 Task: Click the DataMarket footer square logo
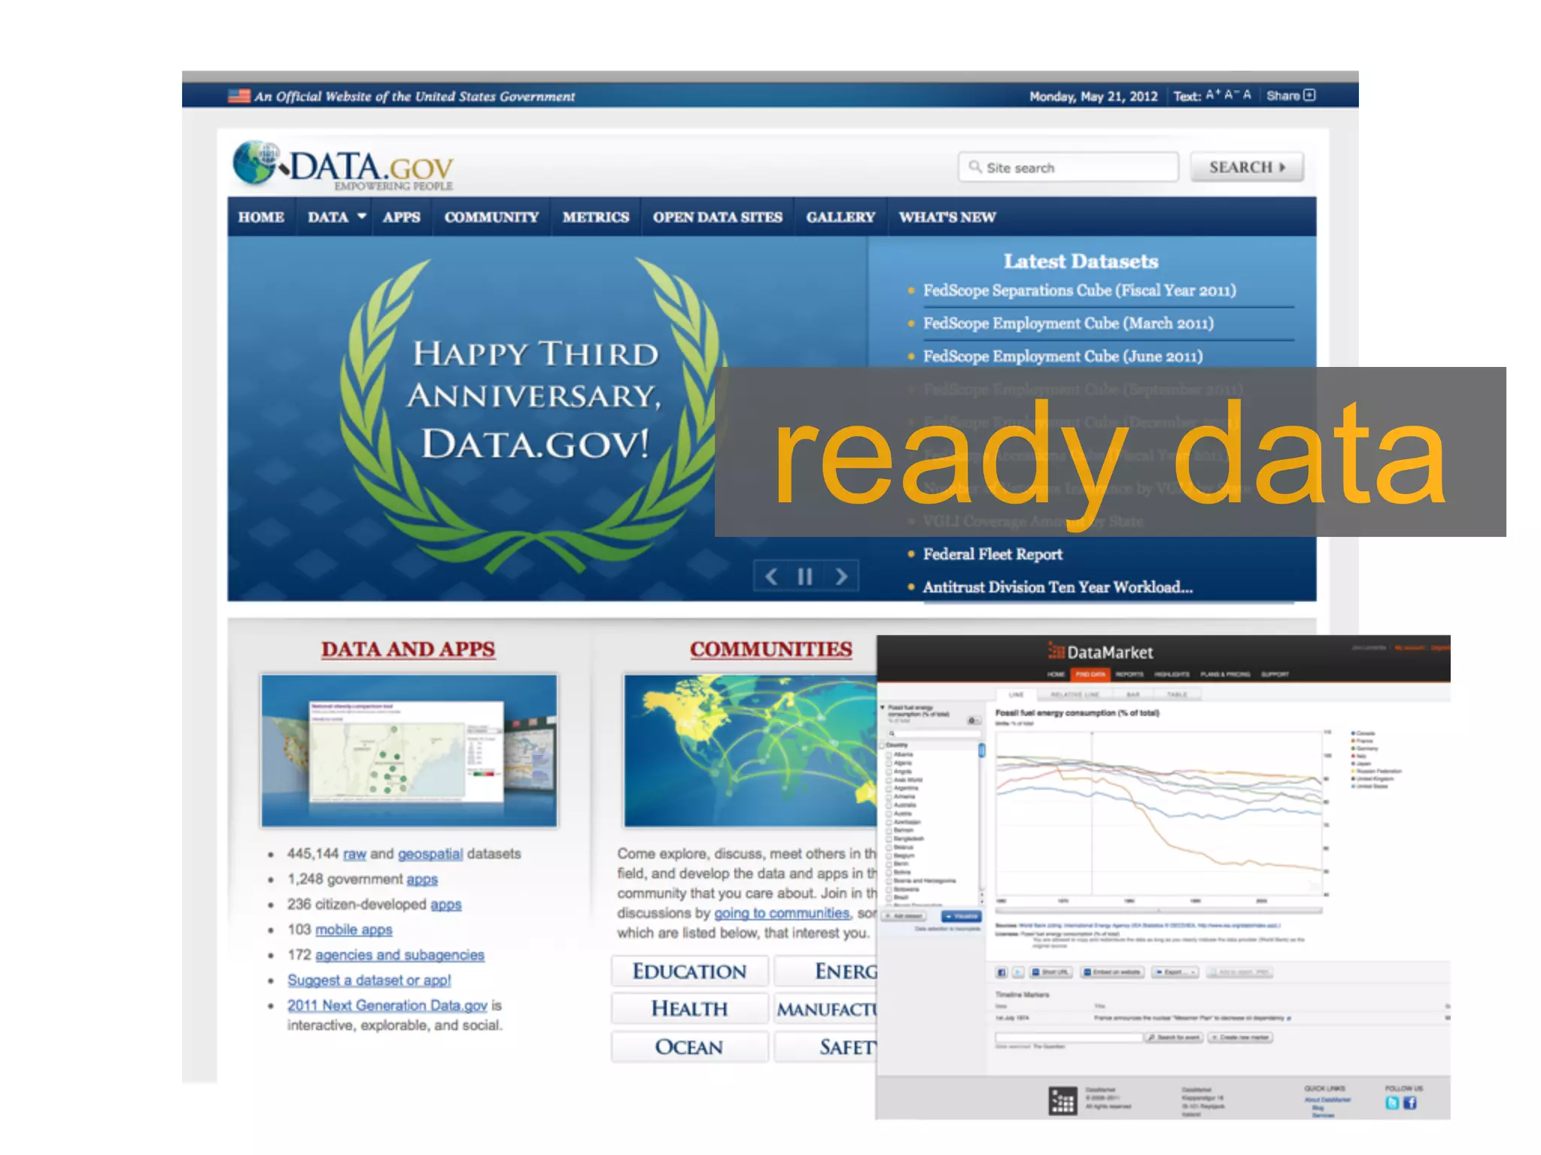pyautogui.click(x=1062, y=1101)
